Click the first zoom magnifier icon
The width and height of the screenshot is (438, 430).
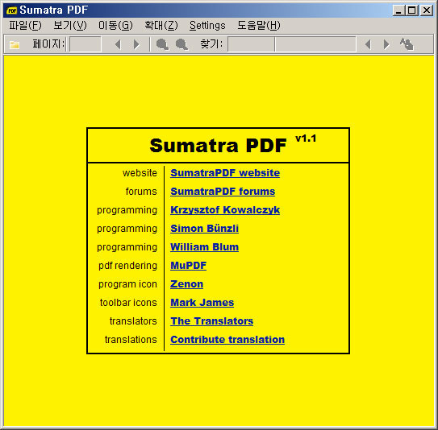(x=162, y=44)
